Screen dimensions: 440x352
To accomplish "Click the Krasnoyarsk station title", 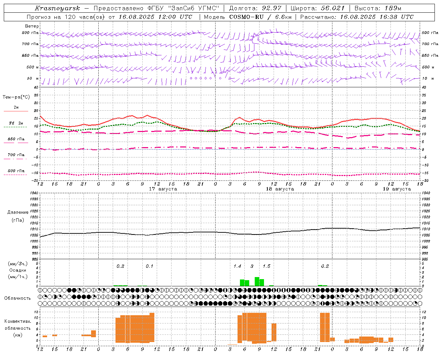I will pyautogui.click(x=57, y=8).
